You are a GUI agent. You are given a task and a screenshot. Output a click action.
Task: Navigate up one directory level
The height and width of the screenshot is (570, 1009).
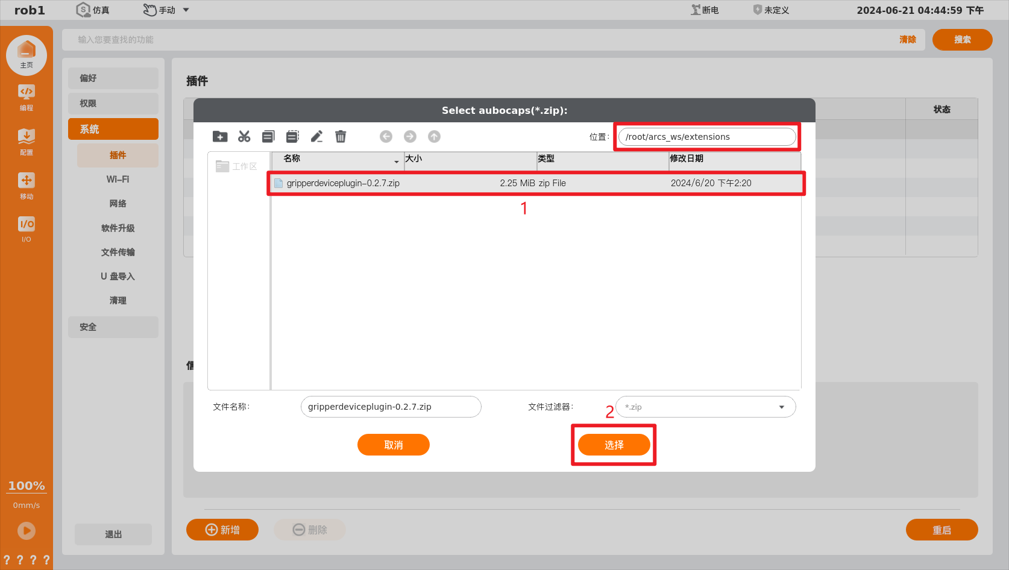tap(434, 136)
